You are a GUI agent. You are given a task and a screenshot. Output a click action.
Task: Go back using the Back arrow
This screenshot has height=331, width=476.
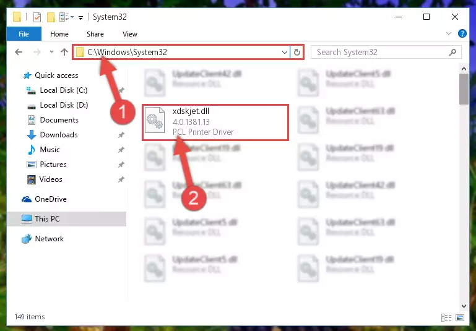tap(19, 52)
